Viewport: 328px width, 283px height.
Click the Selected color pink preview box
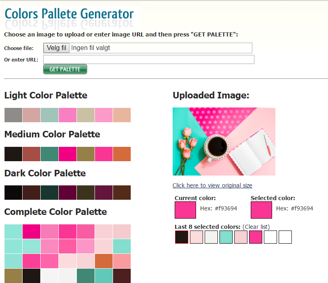tap(261, 210)
